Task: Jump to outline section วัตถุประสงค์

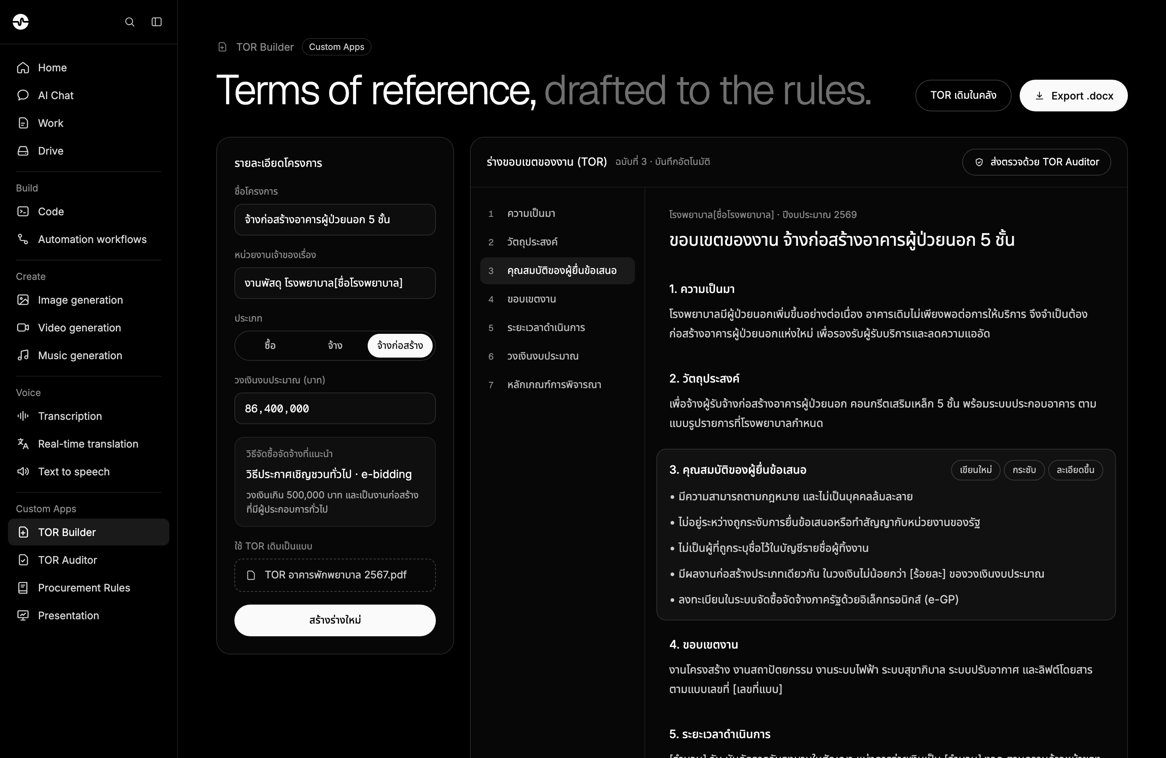Action: coord(558,242)
